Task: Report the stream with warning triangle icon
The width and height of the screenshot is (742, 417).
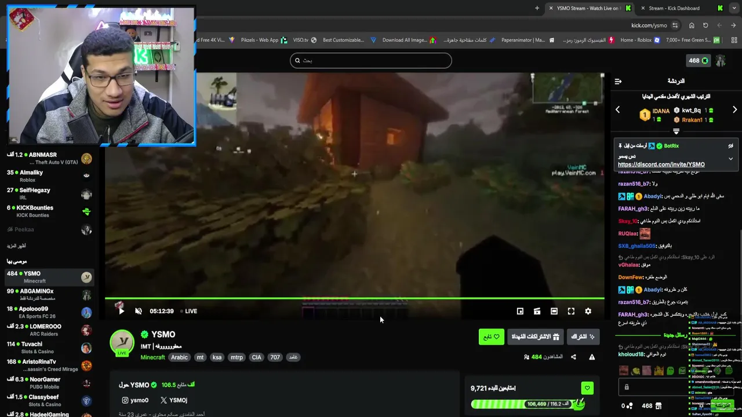Action: [x=592, y=357]
